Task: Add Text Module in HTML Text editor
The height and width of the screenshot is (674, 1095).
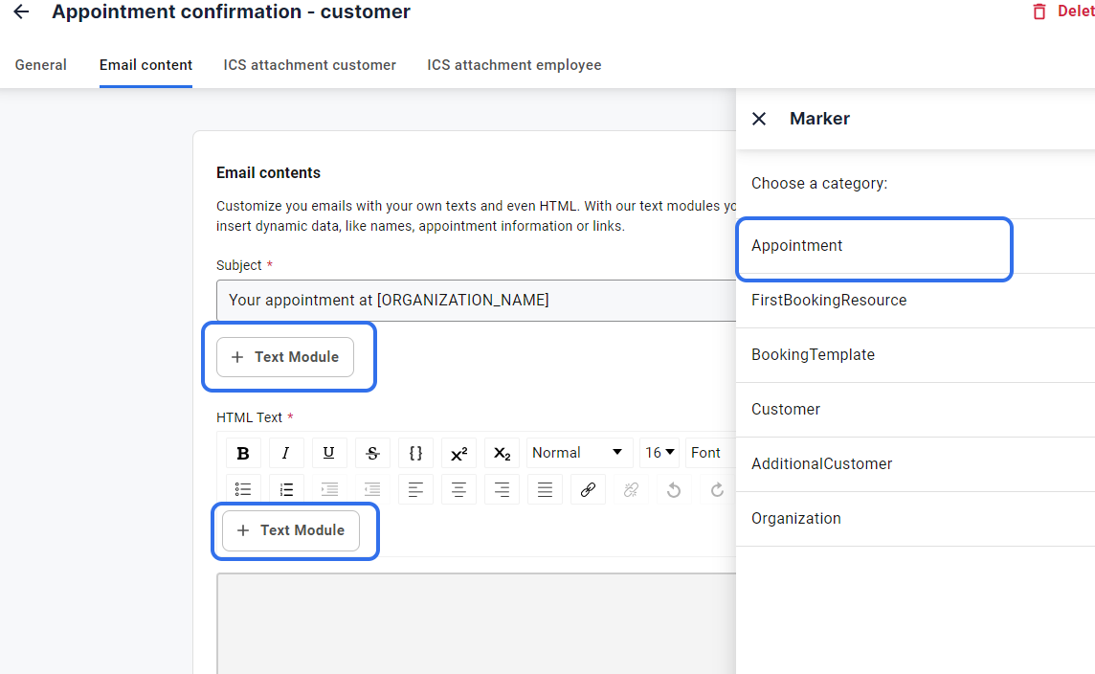Action: click(291, 530)
